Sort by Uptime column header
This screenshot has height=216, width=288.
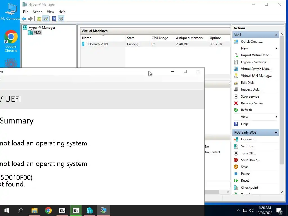(x=219, y=38)
